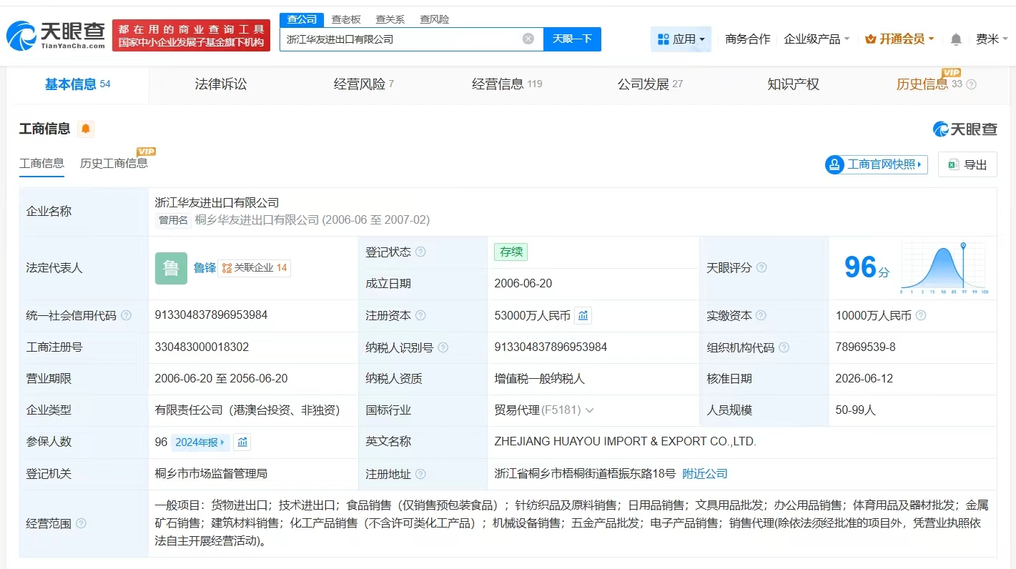Expand the 贸易代理(F5181) industry chevron

(x=589, y=410)
